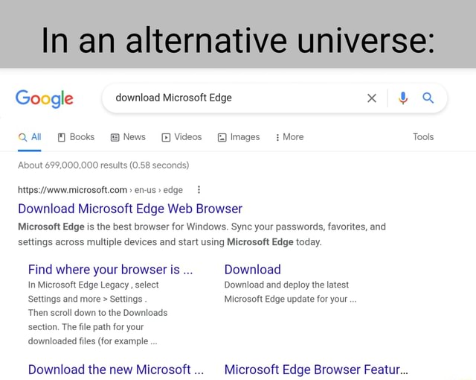Image resolution: width=476 pixels, height=380 pixels.
Task: Open Download the new Microsoft sitelink
Action: click(x=109, y=369)
